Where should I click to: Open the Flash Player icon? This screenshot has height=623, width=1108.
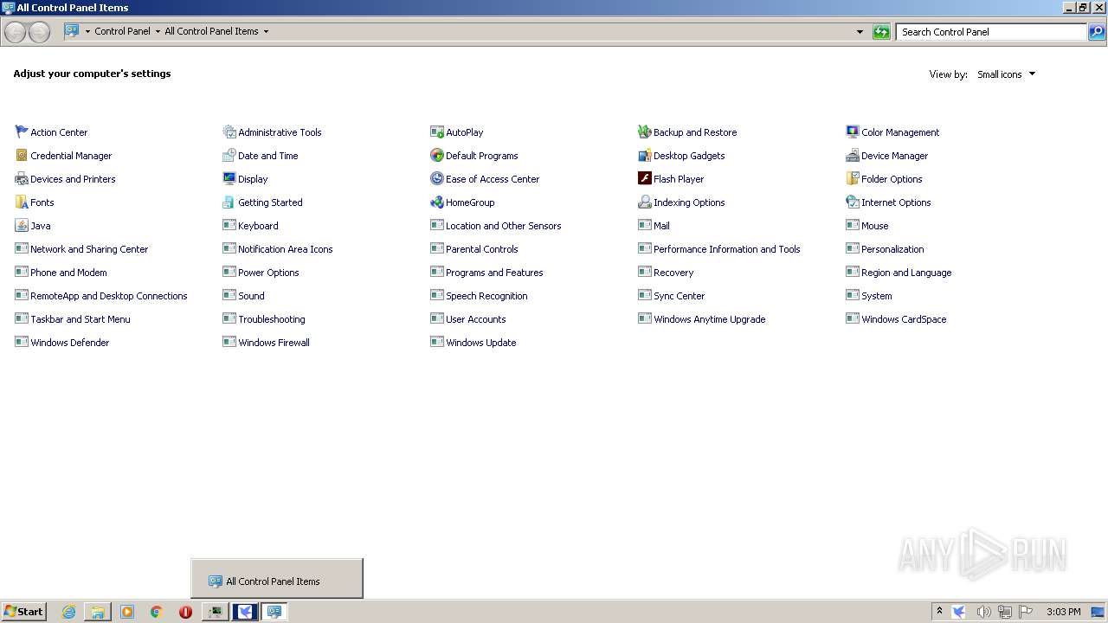(x=645, y=178)
